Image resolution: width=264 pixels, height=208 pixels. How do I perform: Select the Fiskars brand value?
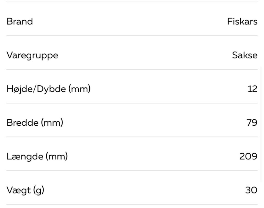point(242,21)
